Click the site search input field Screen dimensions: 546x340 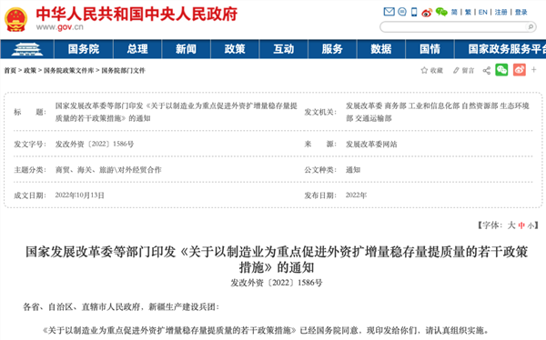click(x=453, y=26)
